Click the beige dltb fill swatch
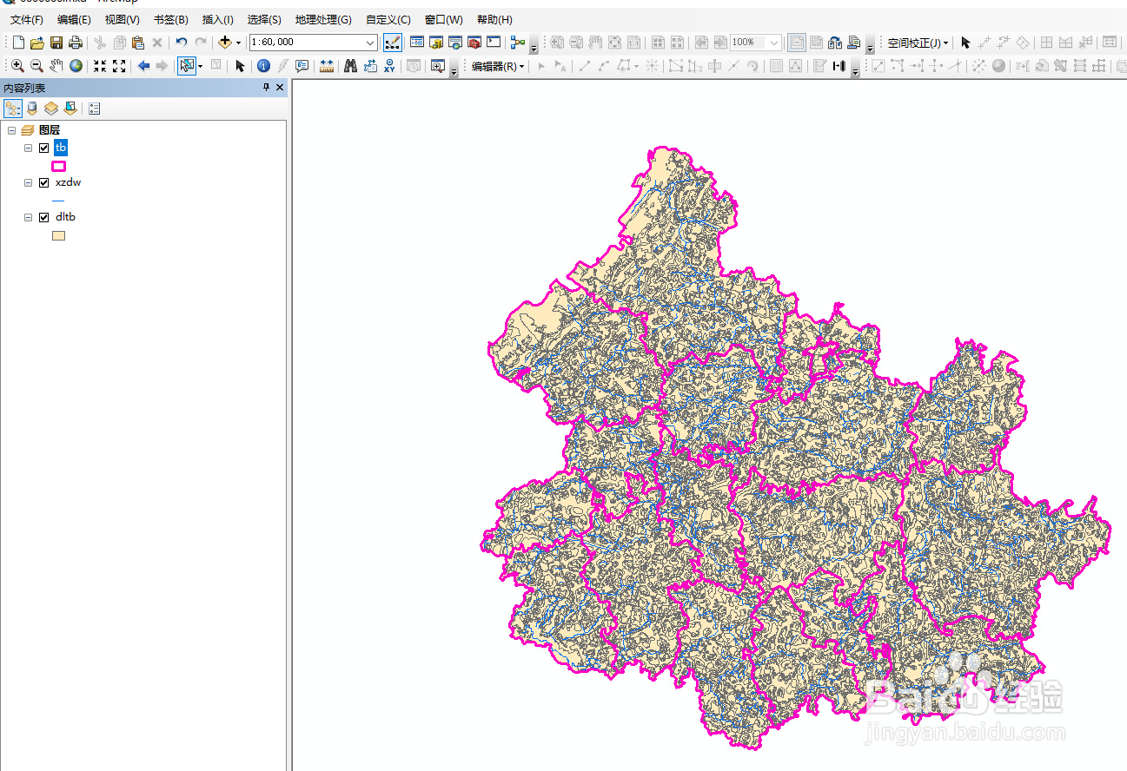Viewport: 1127px width, 771px height. tap(58, 235)
